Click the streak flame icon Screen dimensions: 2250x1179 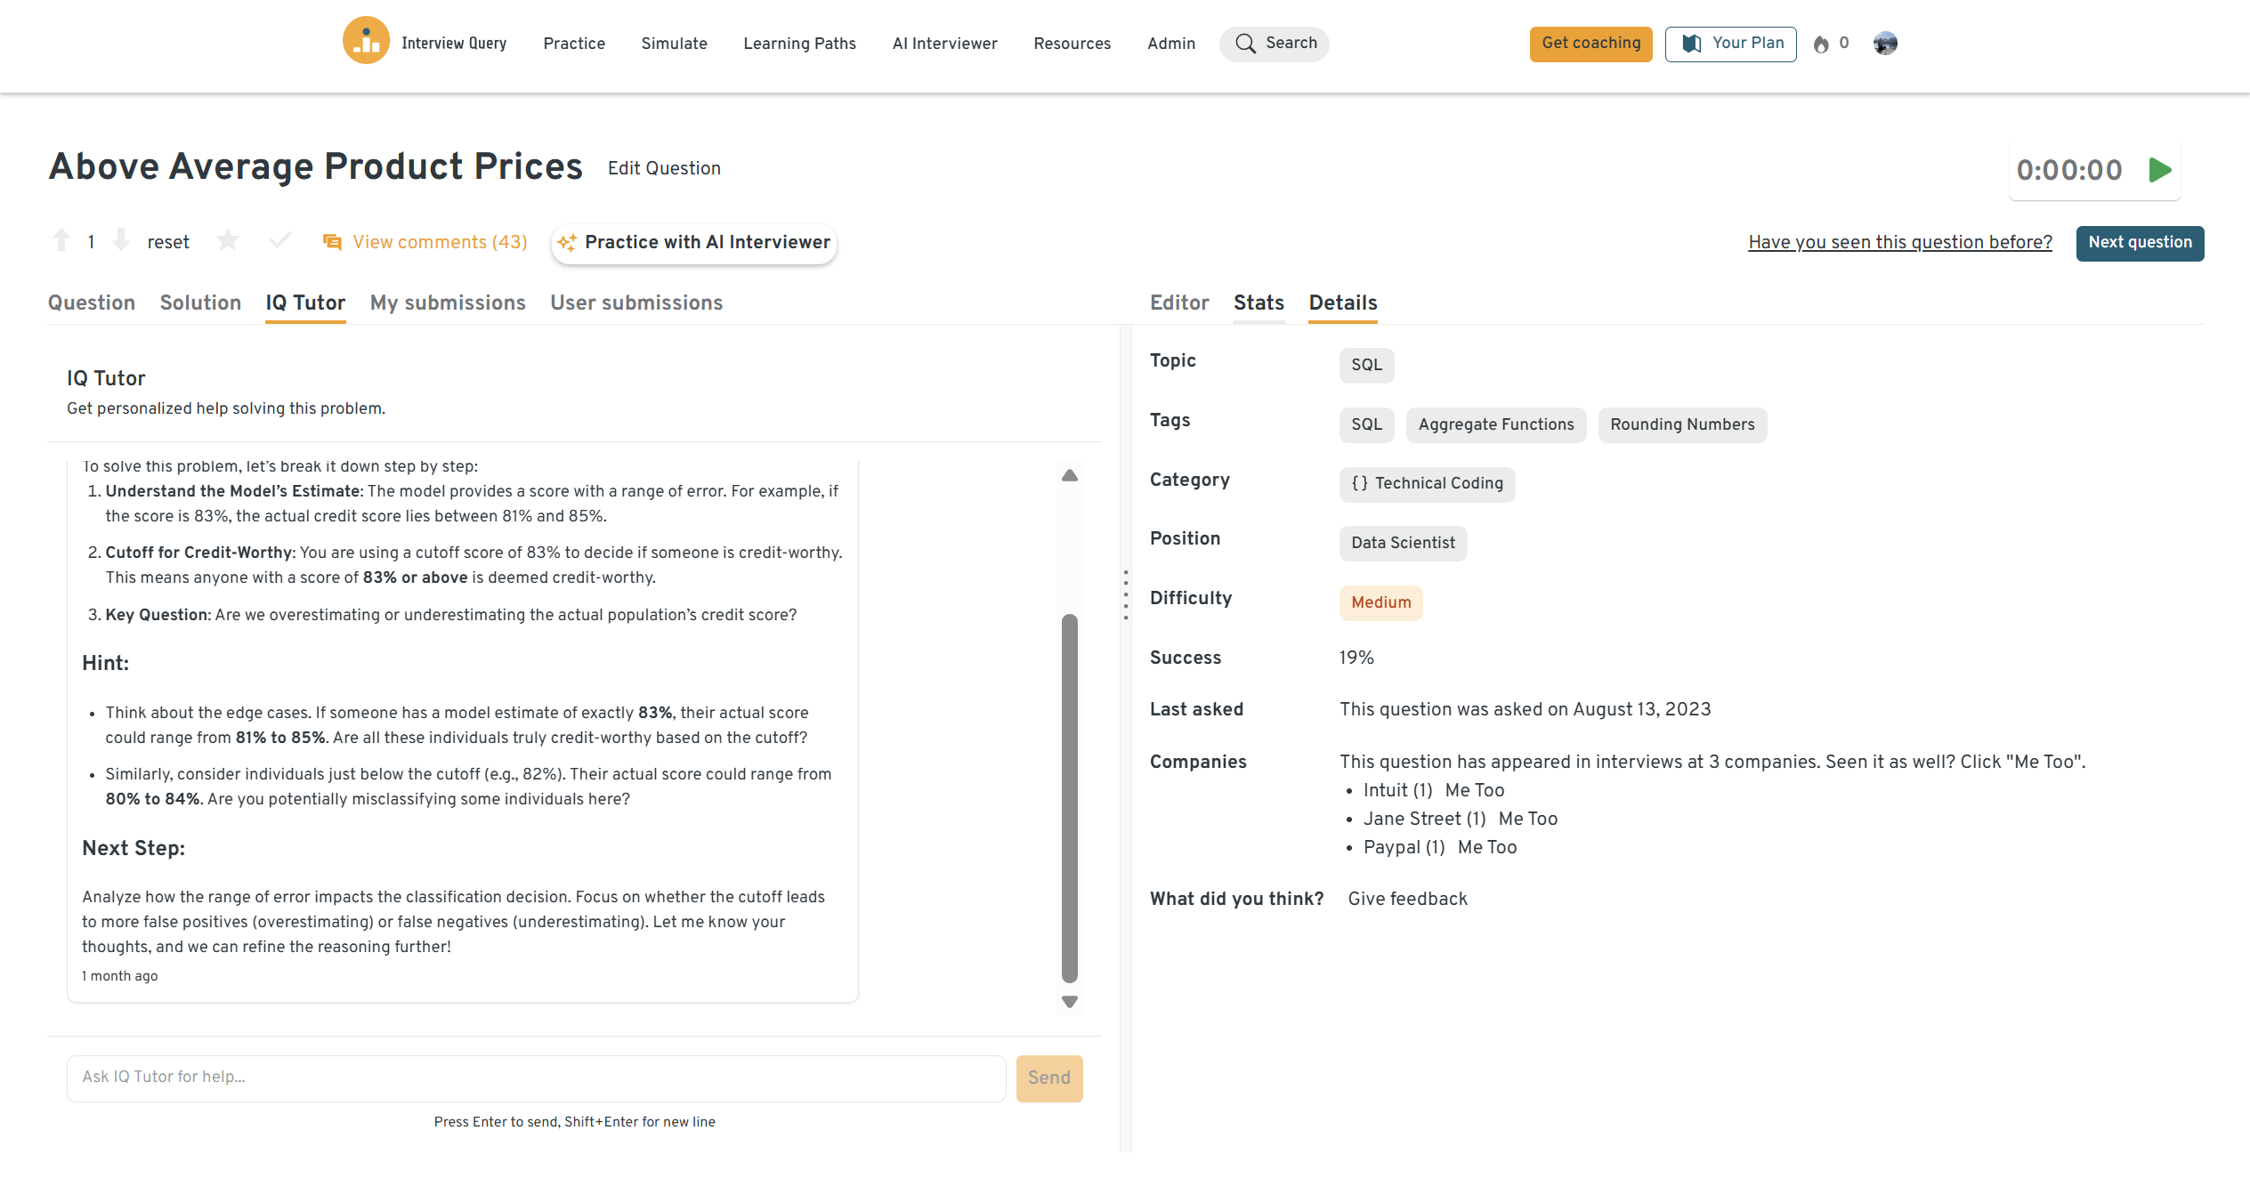1821,44
